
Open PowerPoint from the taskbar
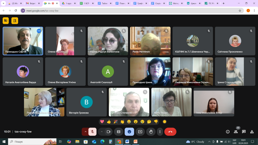[136, 142]
